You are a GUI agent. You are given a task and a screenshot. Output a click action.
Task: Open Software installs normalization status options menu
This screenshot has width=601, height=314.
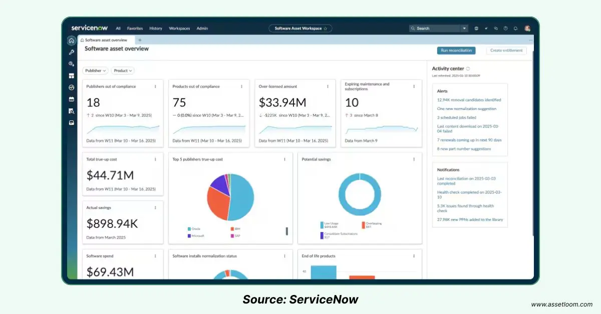point(284,256)
